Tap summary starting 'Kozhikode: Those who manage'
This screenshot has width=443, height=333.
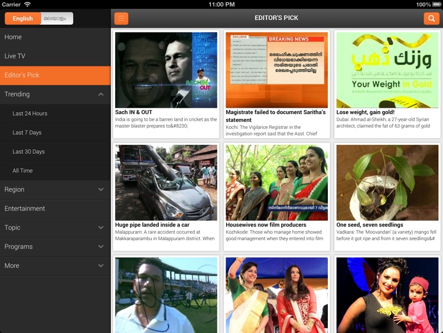[x=274, y=235]
